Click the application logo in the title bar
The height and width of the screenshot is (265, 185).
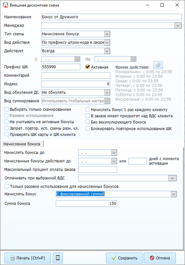[x=6, y=5]
